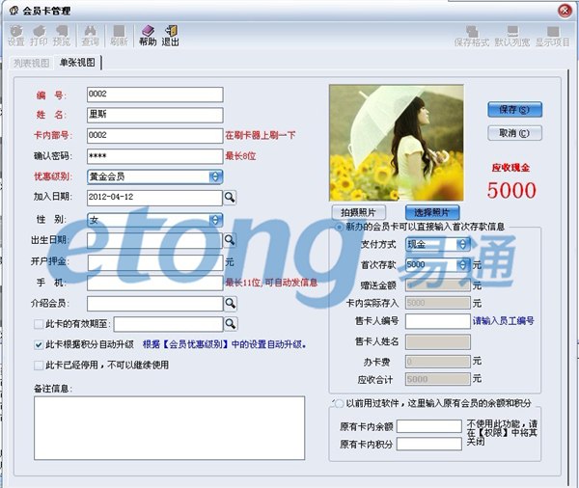The height and width of the screenshot is (488, 579).
Task: Click the 查询 binoculars search icon
Action: click(x=90, y=36)
